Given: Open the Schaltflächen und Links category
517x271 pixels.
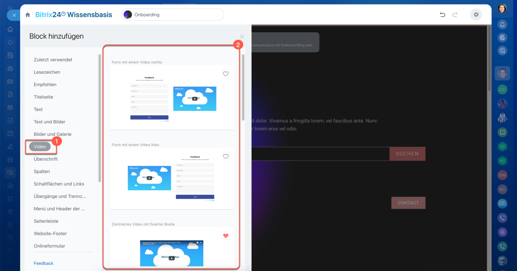Looking at the screenshot, I should click(59, 184).
